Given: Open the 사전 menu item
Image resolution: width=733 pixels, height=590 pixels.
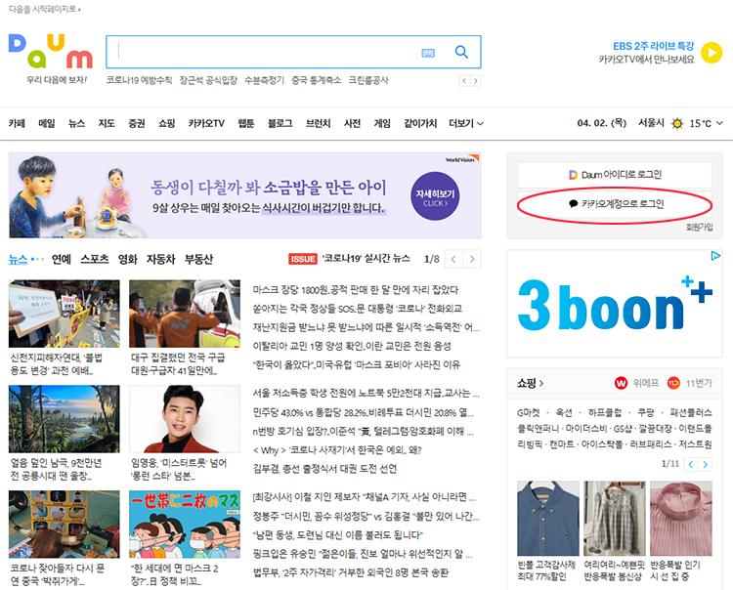Looking at the screenshot, I should [352, 123].
